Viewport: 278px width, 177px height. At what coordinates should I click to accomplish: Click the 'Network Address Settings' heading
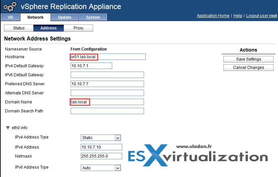(x=38, y=38)
